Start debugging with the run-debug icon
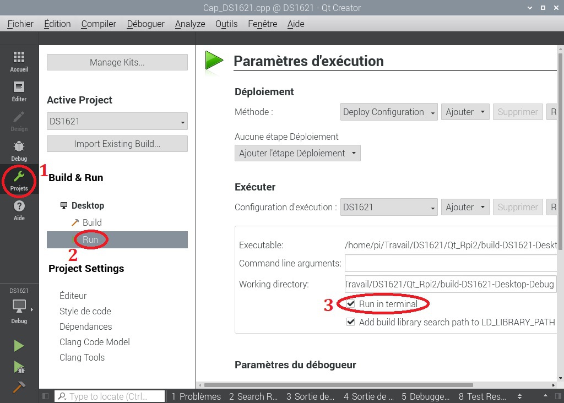564x403 pixels. click(19, 367)
